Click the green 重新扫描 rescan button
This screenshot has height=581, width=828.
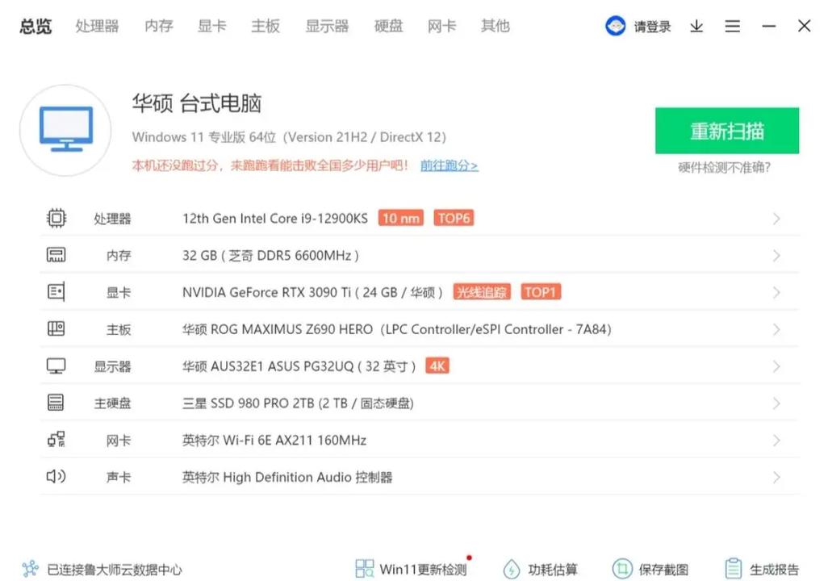727,130
